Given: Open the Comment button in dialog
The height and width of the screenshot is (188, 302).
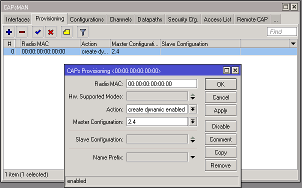Looking at the screenshot, I should [220, 139].
